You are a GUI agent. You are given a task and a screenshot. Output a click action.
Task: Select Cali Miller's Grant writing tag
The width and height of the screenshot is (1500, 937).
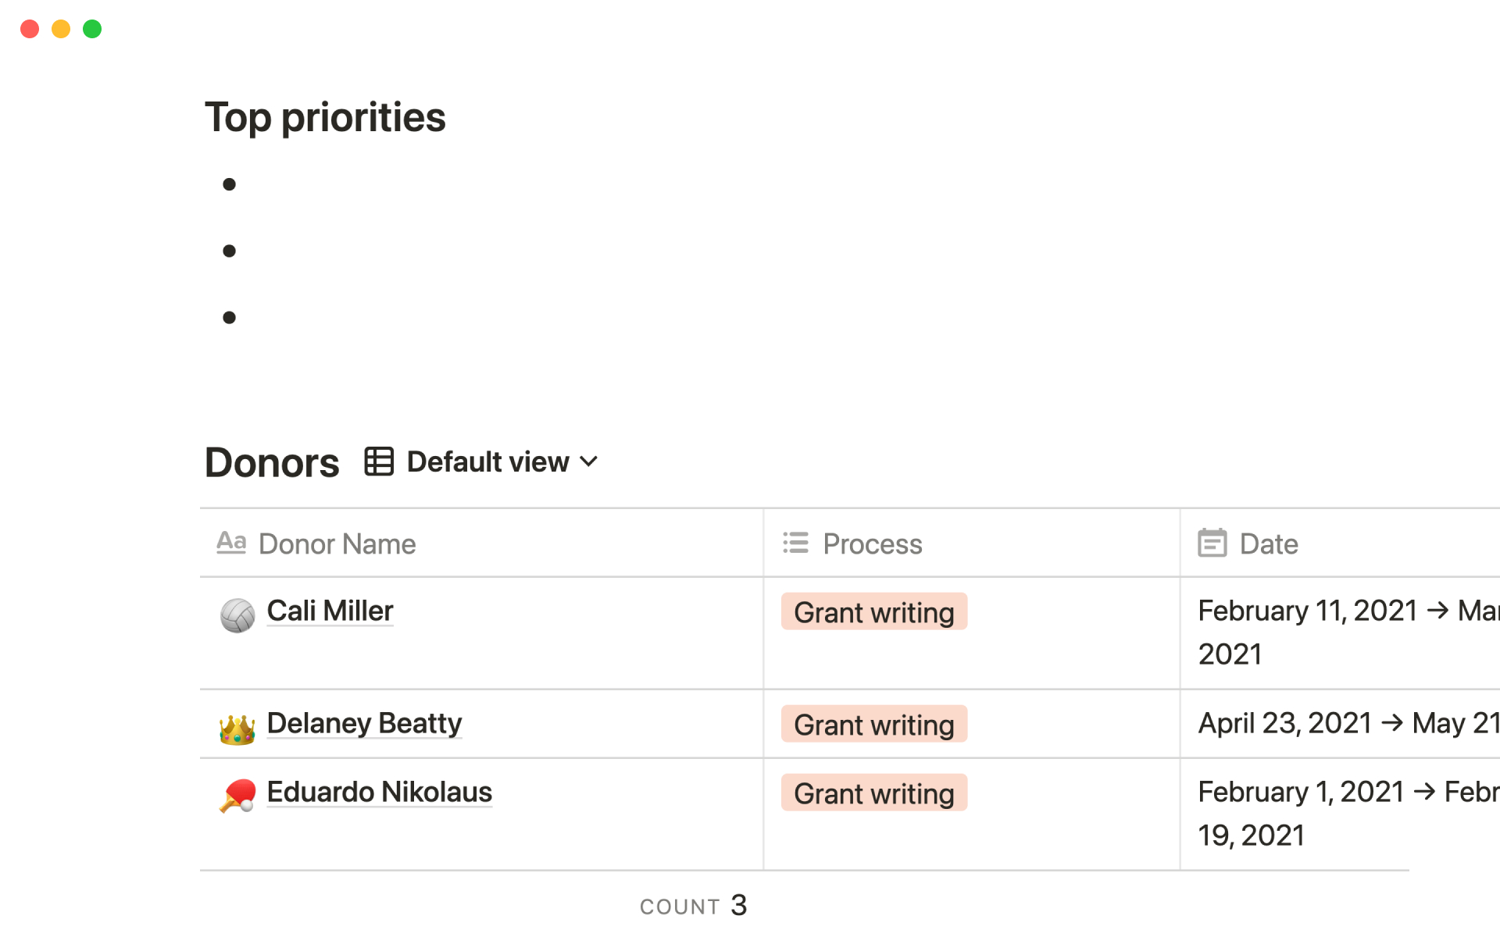click(873, 612)
